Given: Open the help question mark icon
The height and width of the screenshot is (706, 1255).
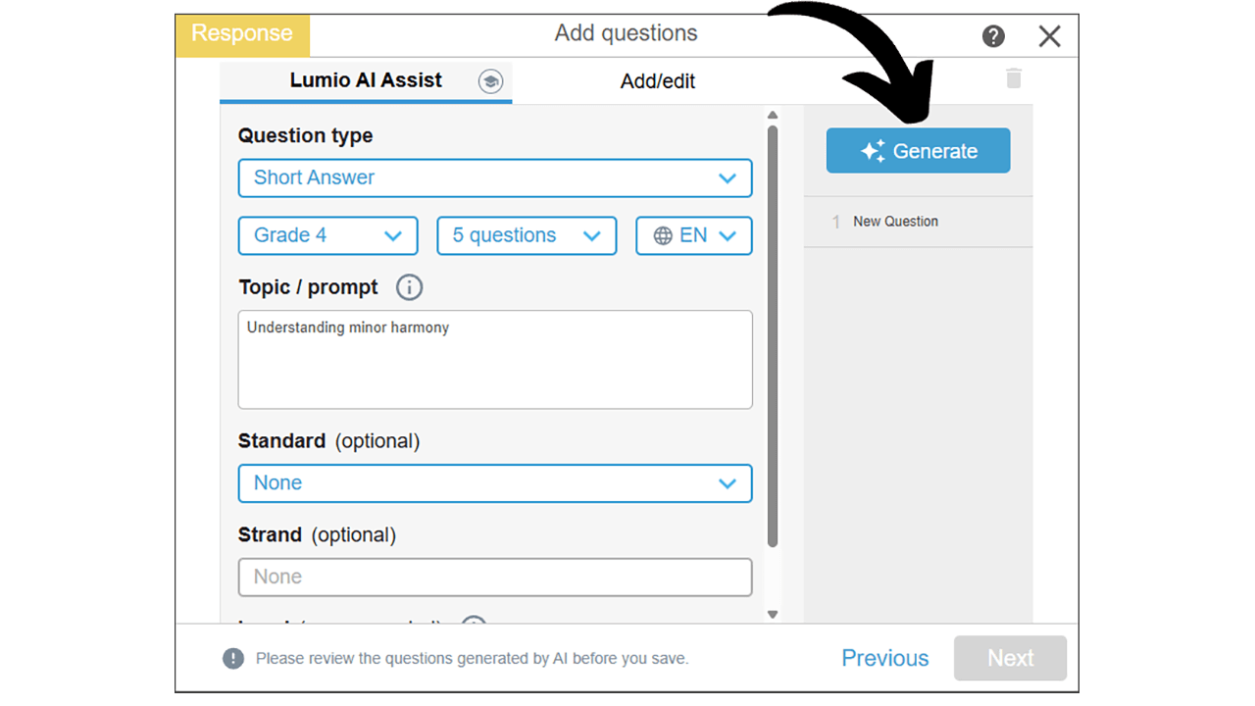Looking at the screenshot, I should coord(993,35).
